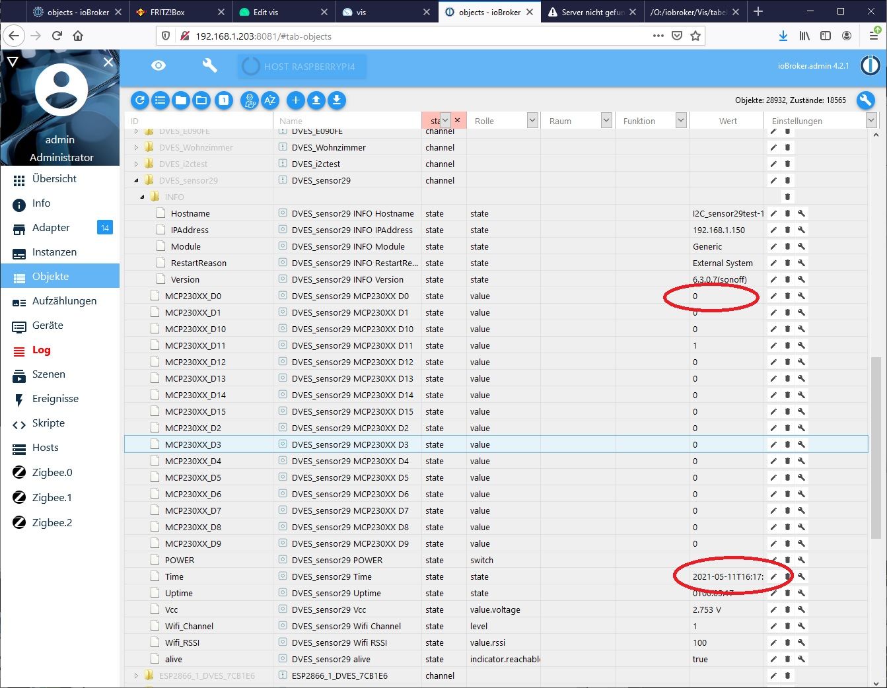Clear the type filter with the X button
Viewport: 887px width, 688px height.
[457, 120]
